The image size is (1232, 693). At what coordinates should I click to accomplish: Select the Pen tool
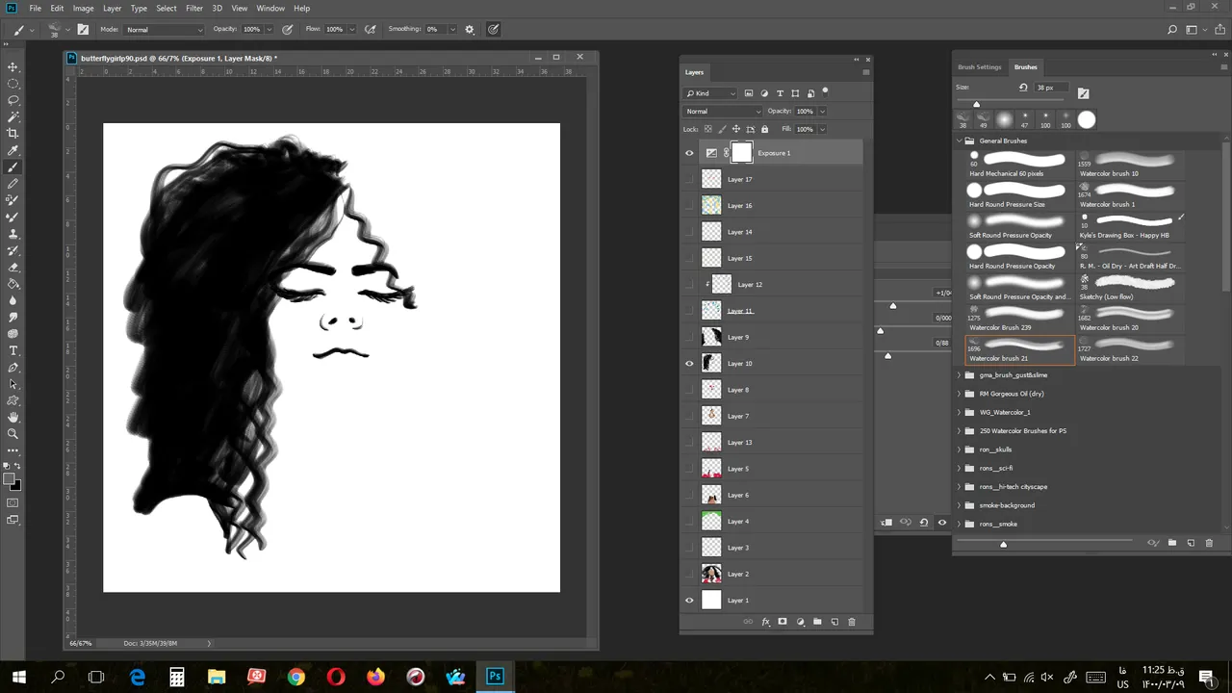(13, 368)
